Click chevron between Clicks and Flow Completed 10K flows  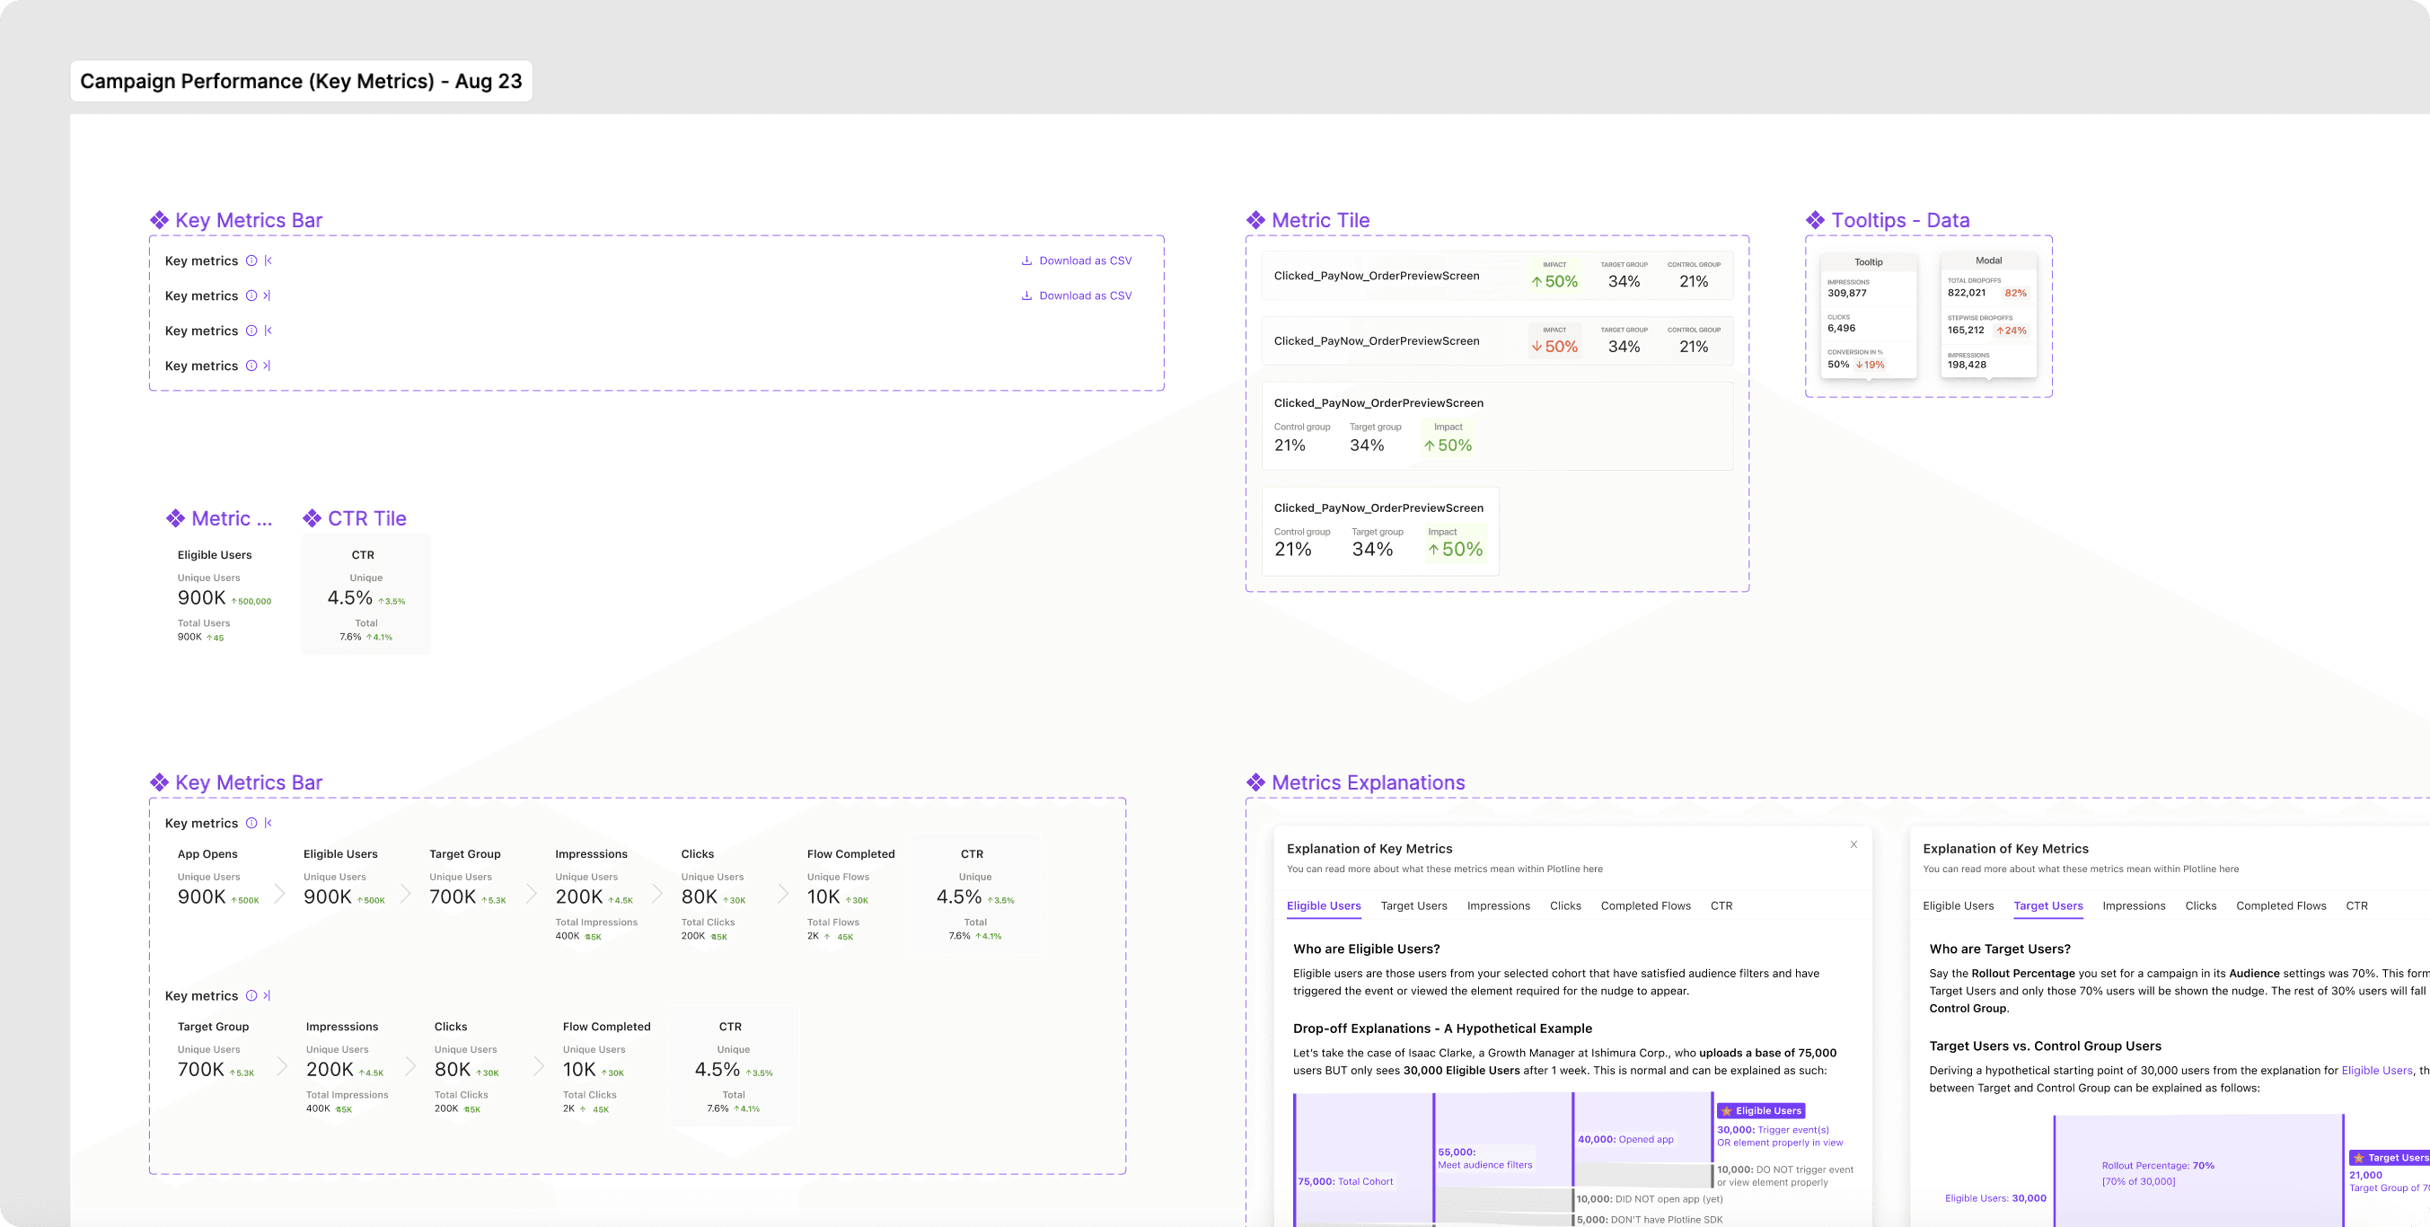click(784, 894)
